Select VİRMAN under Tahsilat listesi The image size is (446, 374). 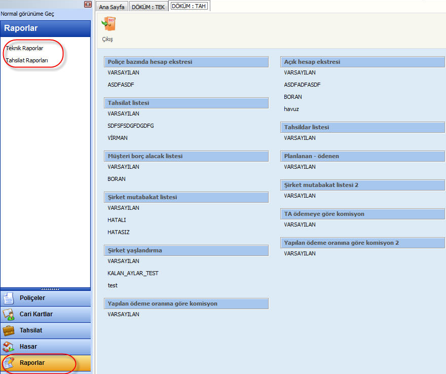click(x=118, y=138)
